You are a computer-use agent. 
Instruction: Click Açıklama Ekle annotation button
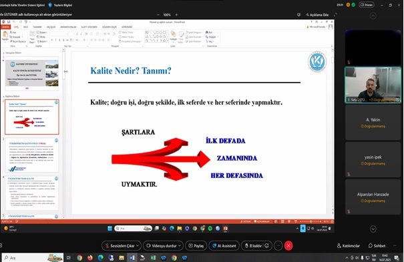[x=317, y=15]
